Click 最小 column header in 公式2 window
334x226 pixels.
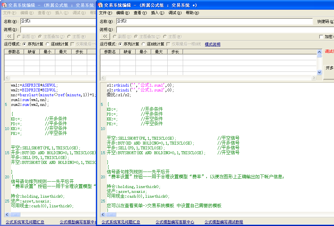(144, 52)
